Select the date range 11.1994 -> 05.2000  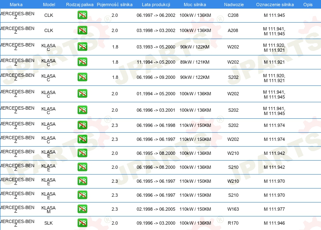click(156, 62)
